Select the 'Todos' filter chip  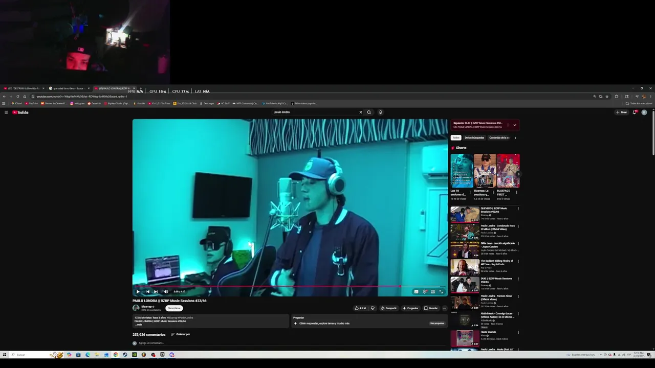click(x=456, y=137)
